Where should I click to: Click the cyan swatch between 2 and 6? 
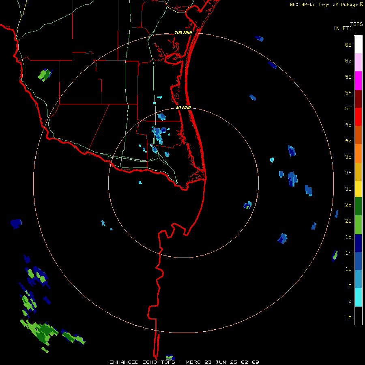point(358,297)
